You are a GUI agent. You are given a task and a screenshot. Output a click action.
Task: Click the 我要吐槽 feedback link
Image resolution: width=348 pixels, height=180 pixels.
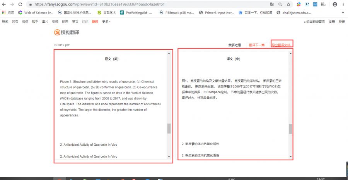(235, 45)
